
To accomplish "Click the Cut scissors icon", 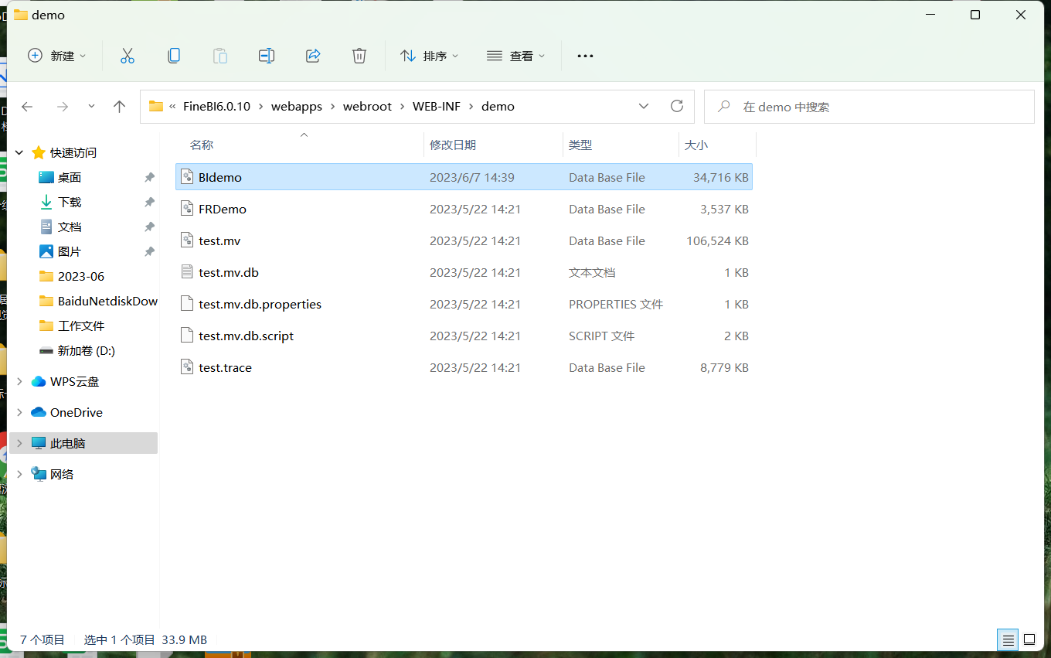I will pyautogui.click(x=128, y=56).
